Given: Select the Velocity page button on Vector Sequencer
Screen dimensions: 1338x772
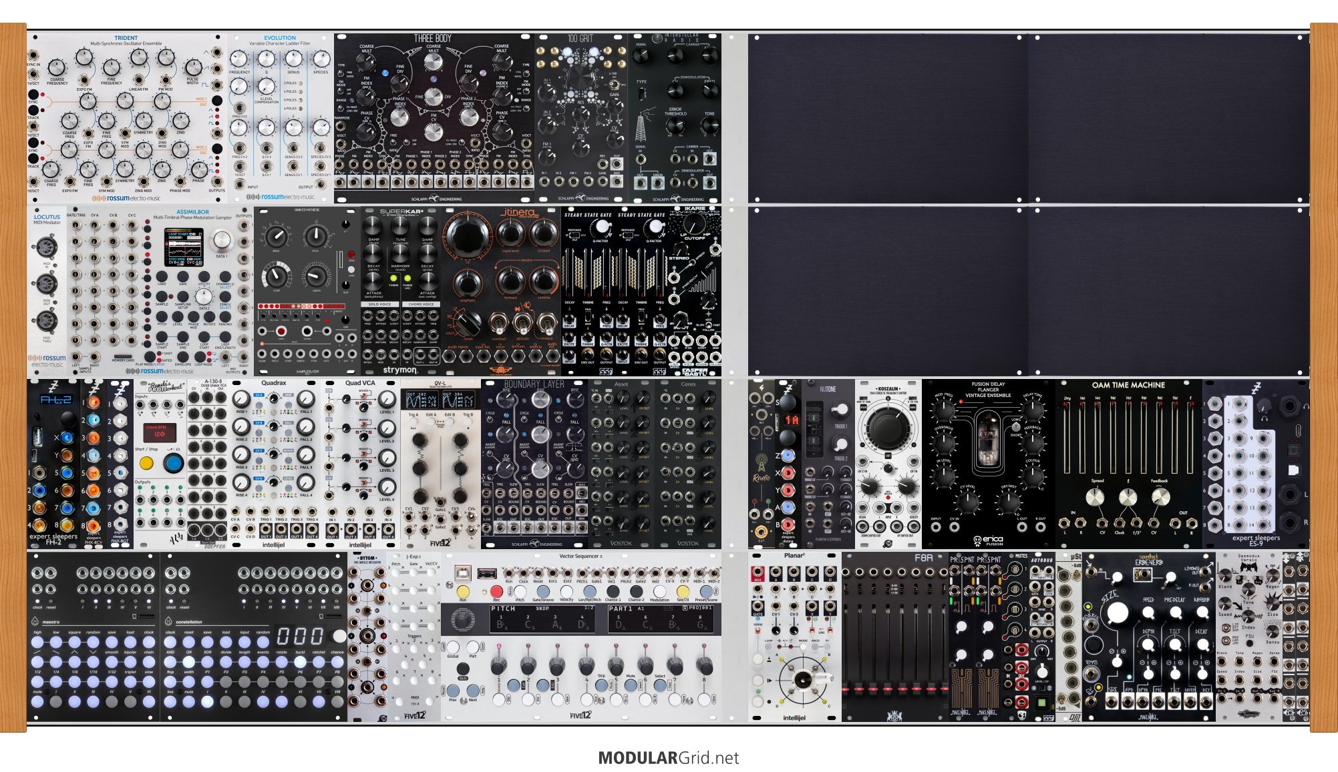Looking at the screenshot, I should pyautogui.click(x=566, y=591).
